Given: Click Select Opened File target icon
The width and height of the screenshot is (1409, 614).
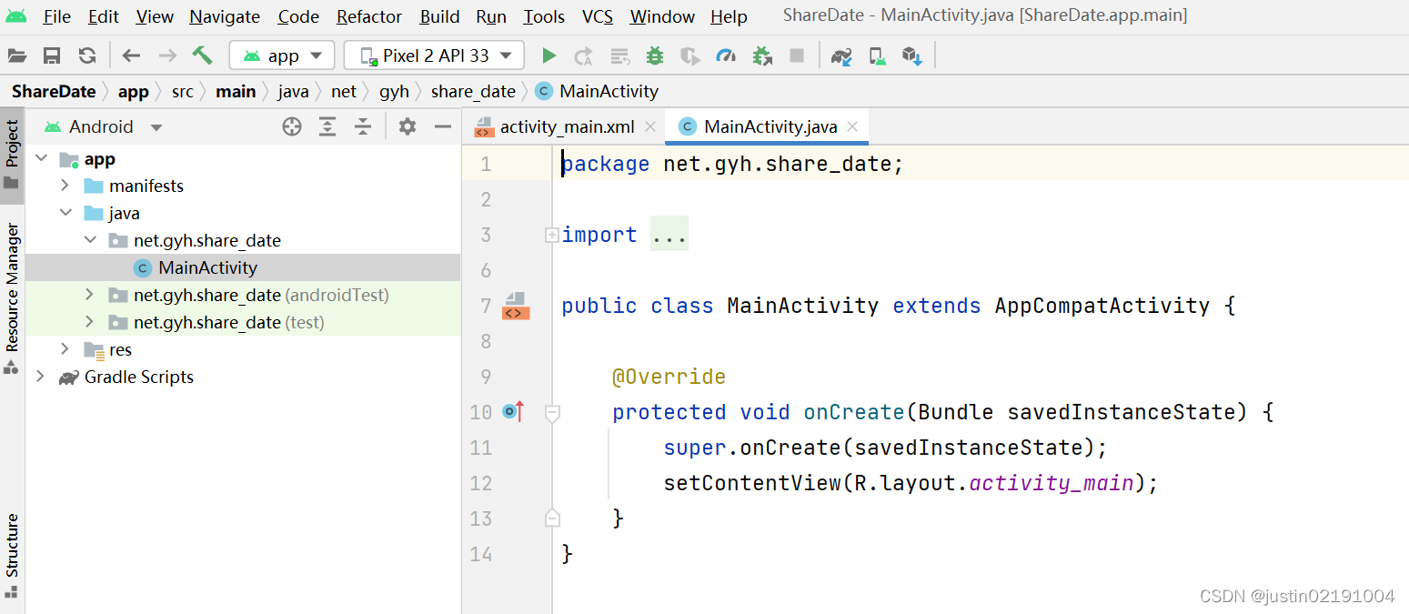Looking at the screenshot, I should coord(292,126).
